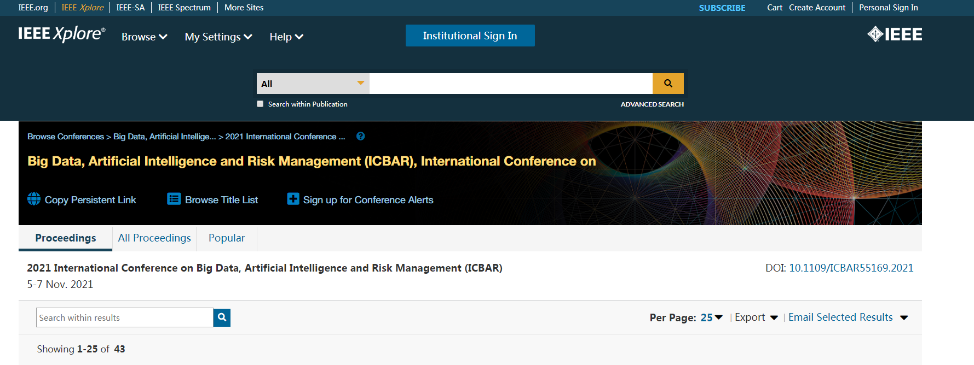This screenshot has height=365, width=974.
Task: Click the search within results magnifier button
Action: click(x=222, y=317)
